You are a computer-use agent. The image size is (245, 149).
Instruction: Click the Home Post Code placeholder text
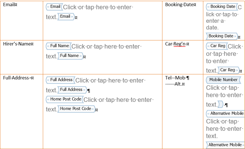click(x=100, y=104)
